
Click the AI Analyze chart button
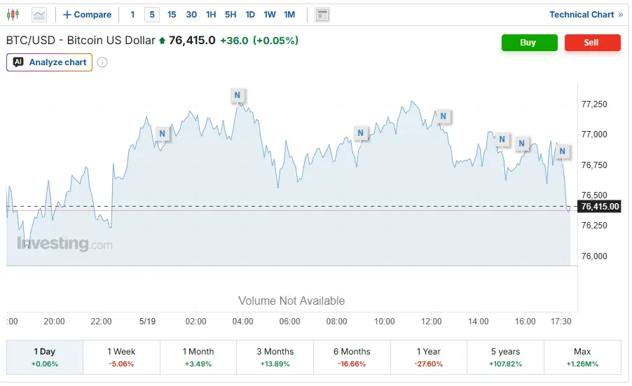coord(49,62)
